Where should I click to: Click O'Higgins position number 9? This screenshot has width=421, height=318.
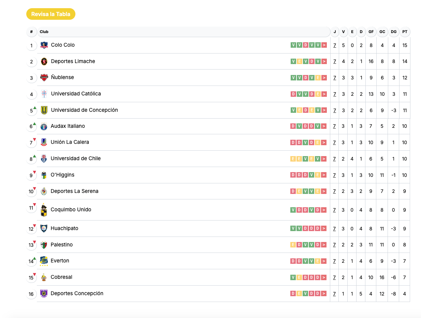(x=31, y=176)
